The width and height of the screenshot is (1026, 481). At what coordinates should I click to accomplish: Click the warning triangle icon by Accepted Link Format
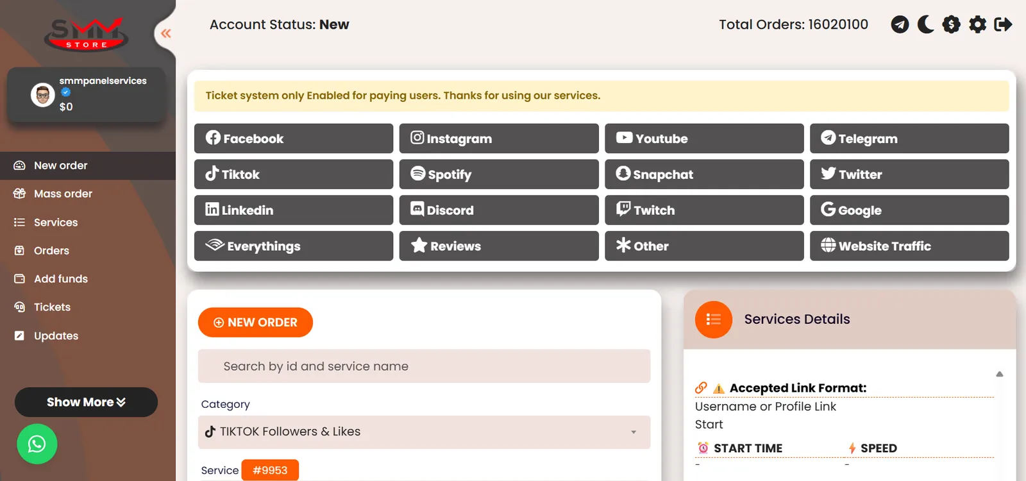coord(719,389)
